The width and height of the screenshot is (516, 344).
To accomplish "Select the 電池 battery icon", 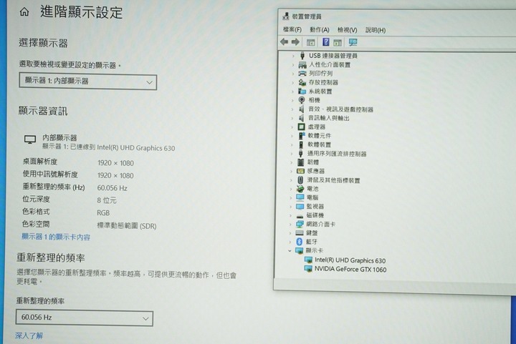I will [x=300, y=189].
